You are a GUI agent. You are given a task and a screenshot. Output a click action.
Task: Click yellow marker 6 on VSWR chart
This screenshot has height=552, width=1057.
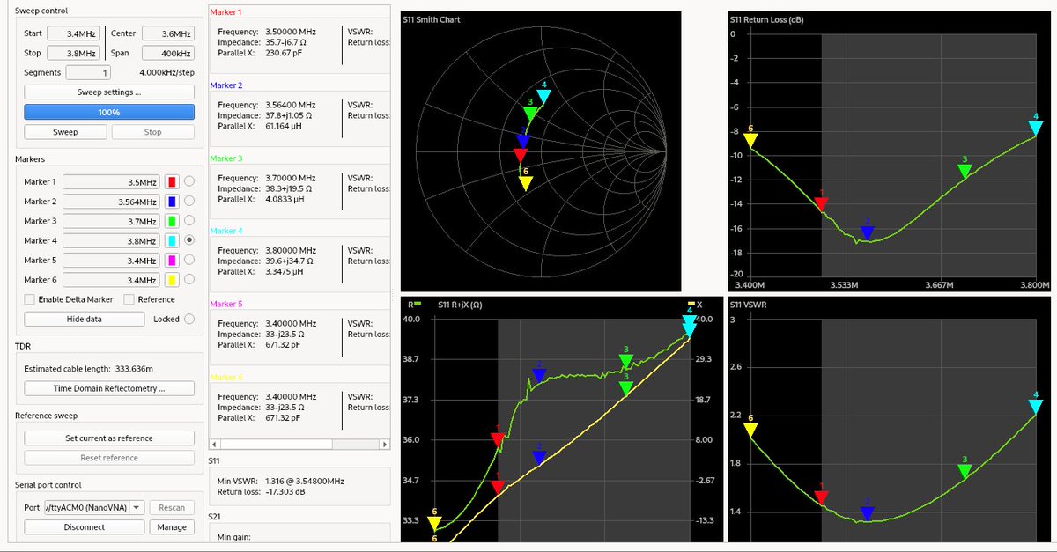[x=750, y=430]
